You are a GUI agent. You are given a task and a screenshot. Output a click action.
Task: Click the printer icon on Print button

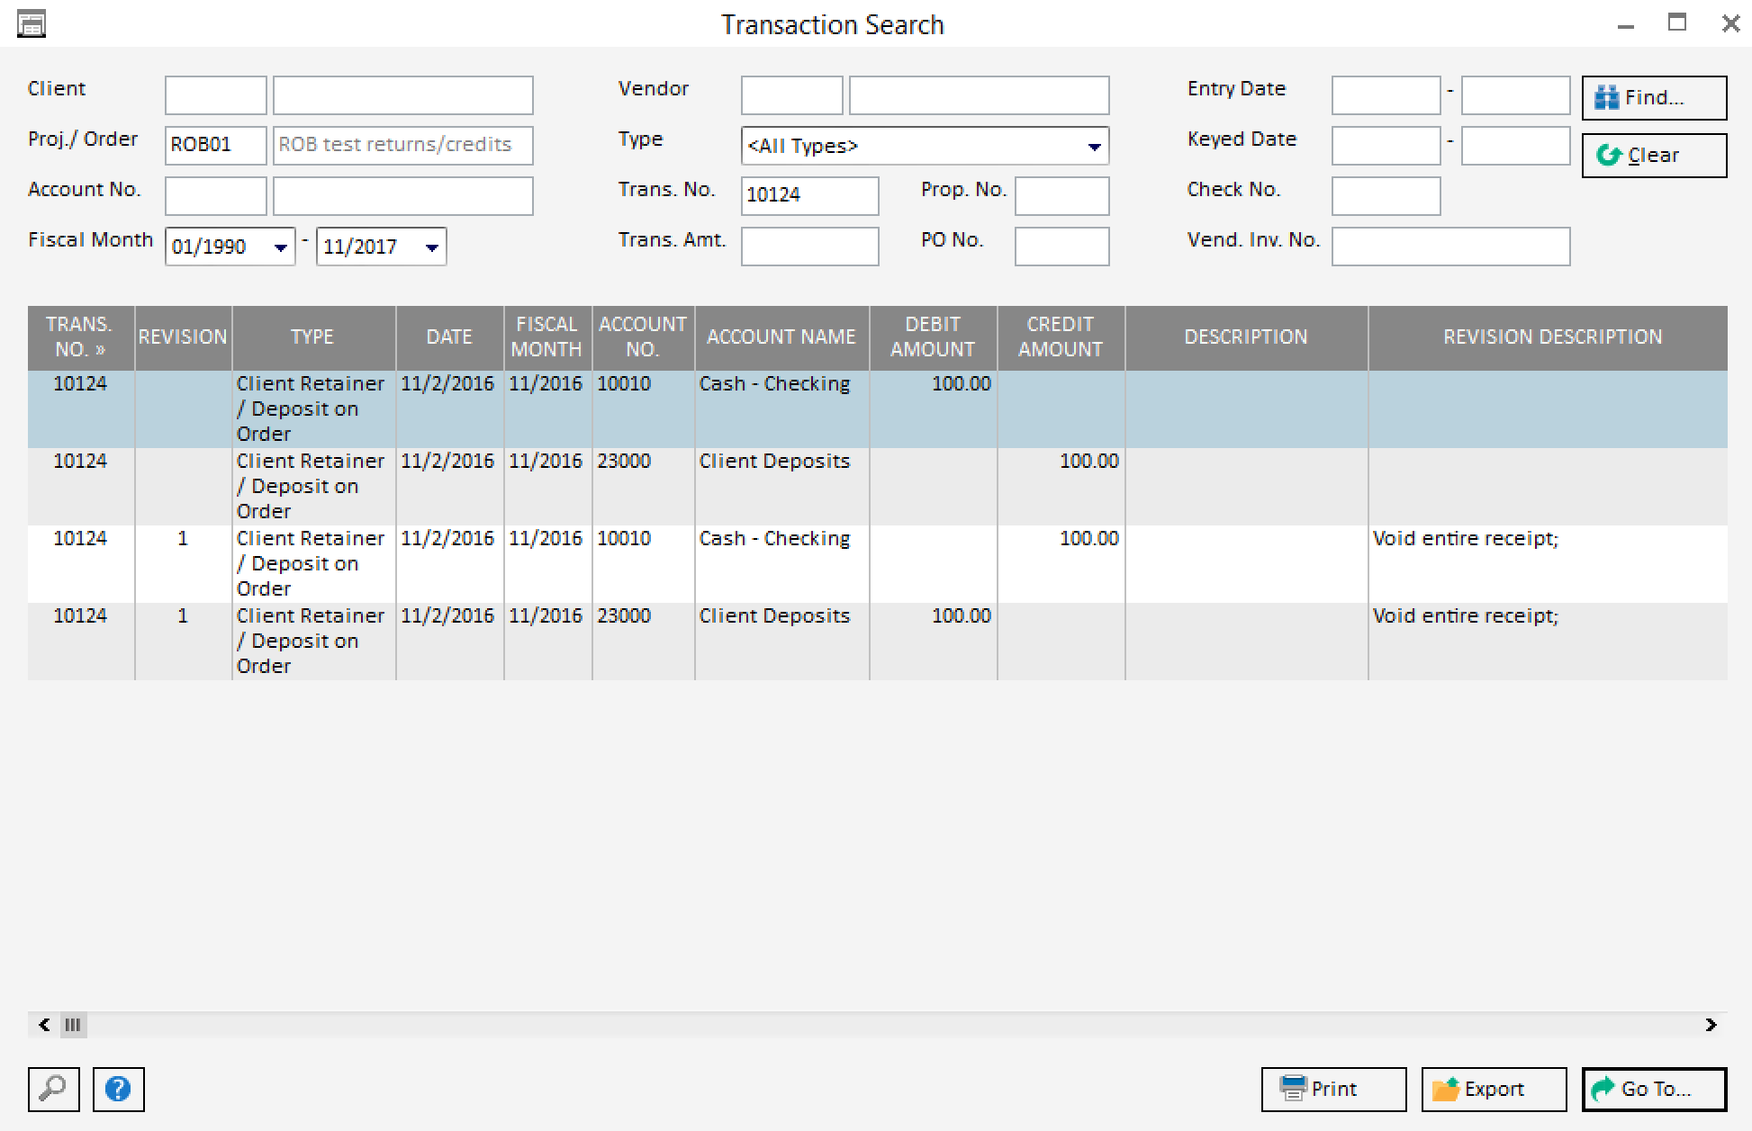point(1294,1089)
